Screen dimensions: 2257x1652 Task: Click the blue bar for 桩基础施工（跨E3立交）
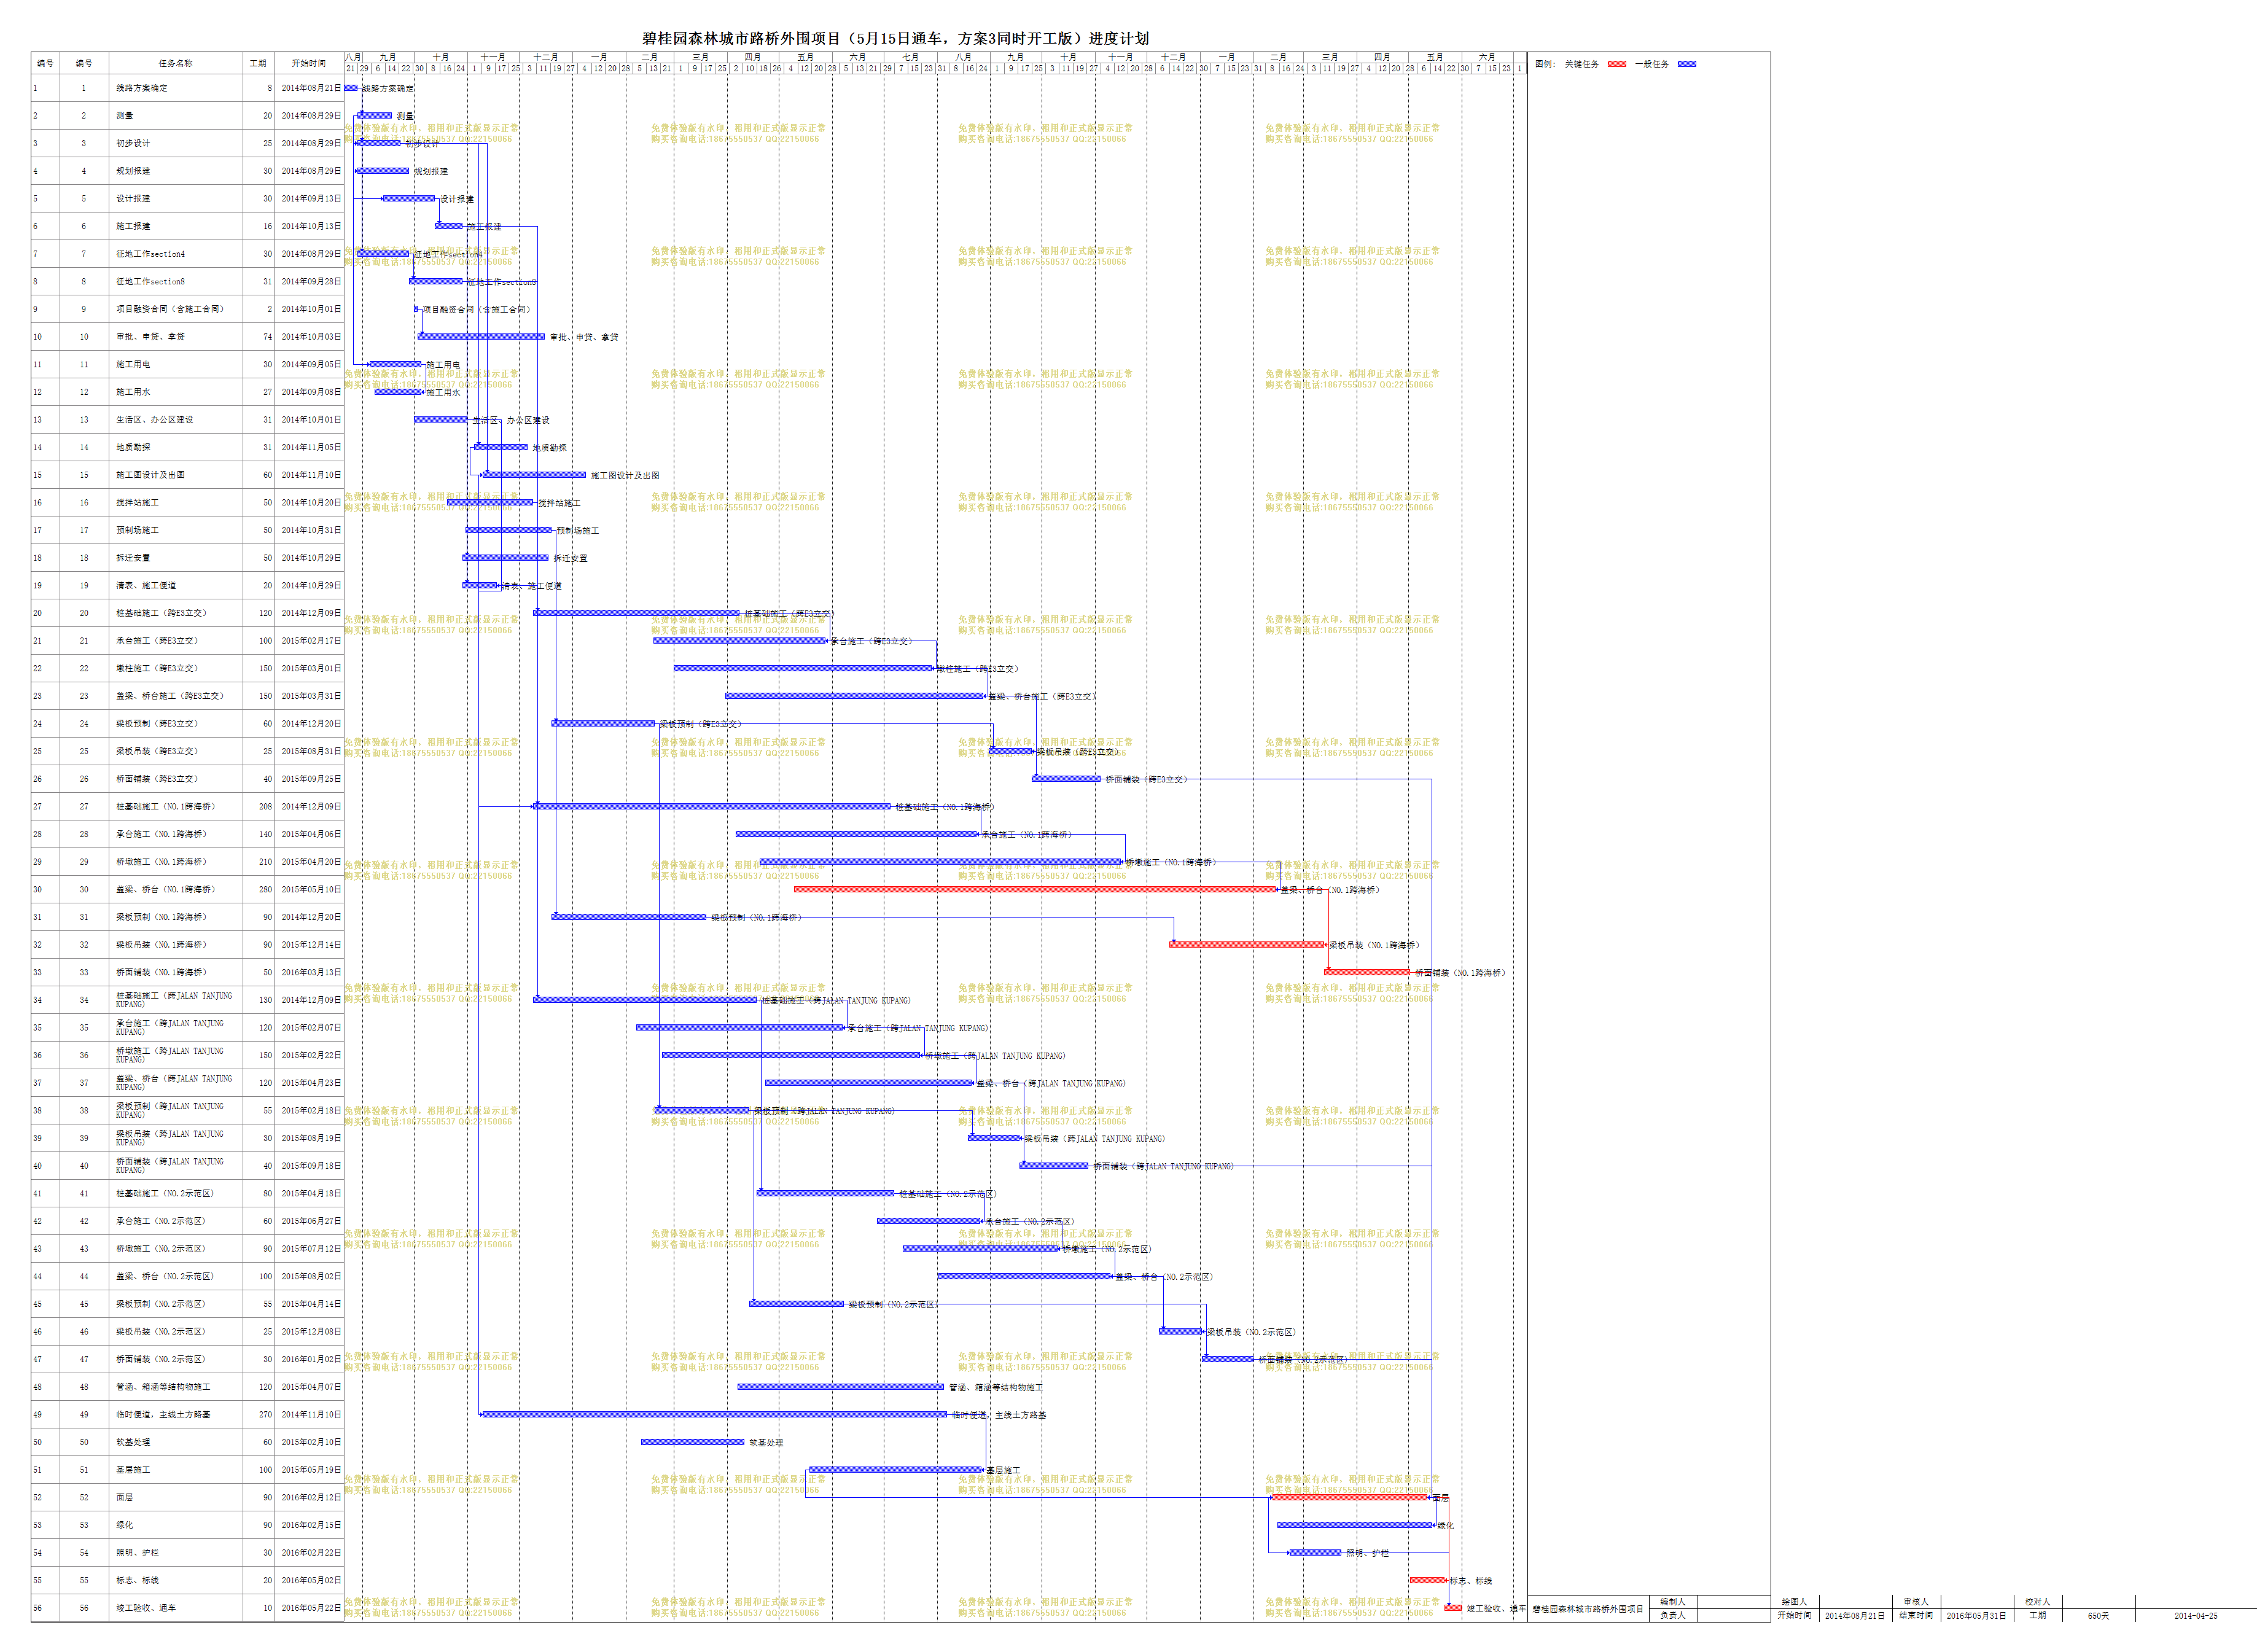pyautogui.click(x=637, y=613)
